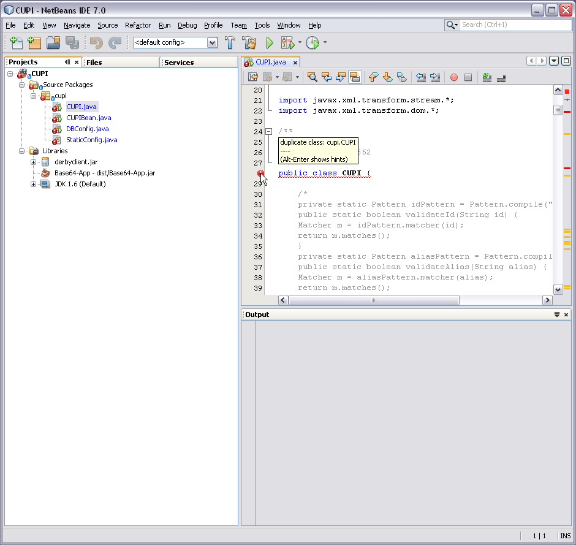The image size is (576, 545).
Task: Click the New Project toolbar icon
Action: click(x=34, y=43)
